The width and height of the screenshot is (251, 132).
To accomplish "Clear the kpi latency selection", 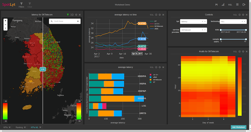I will tap(202, 21).
